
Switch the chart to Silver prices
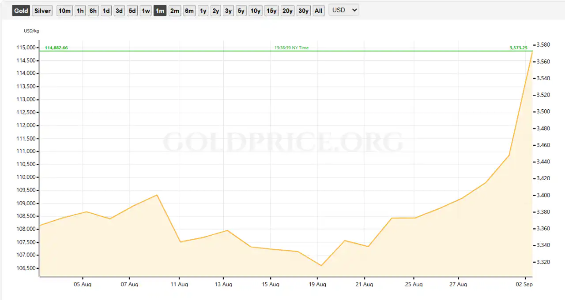[42, 10]
